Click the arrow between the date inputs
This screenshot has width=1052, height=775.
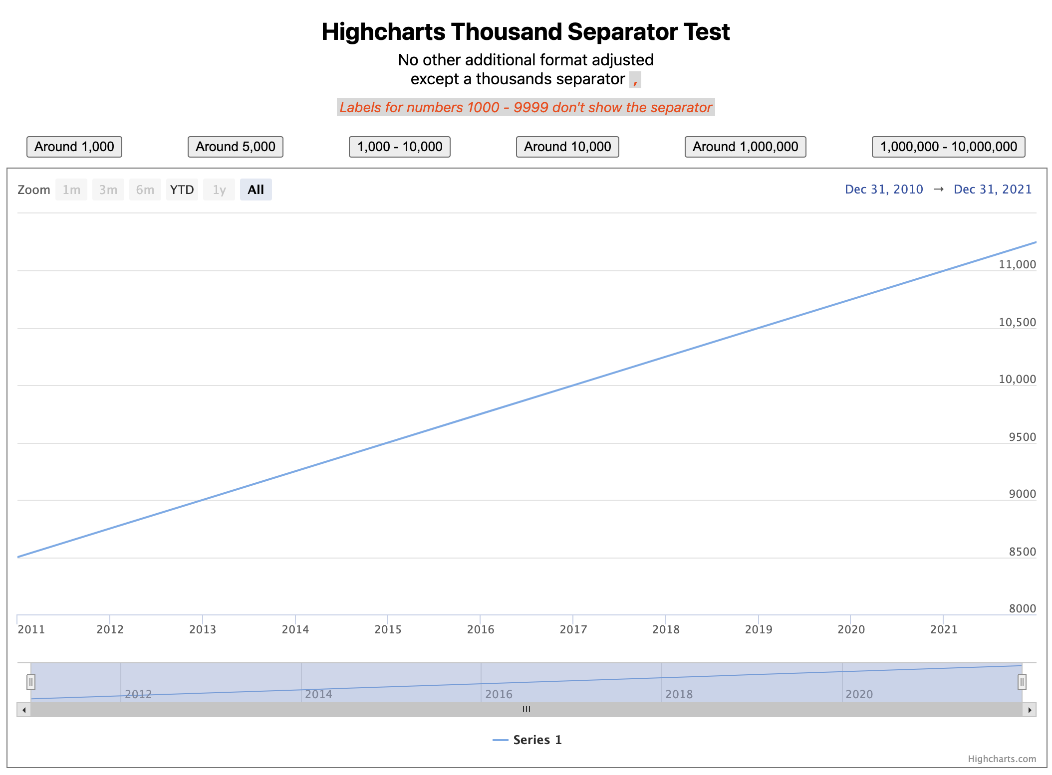pos(940,189)
